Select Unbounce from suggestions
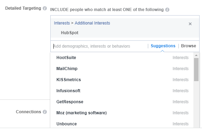The image size is (202, 135). coord(122,124)
